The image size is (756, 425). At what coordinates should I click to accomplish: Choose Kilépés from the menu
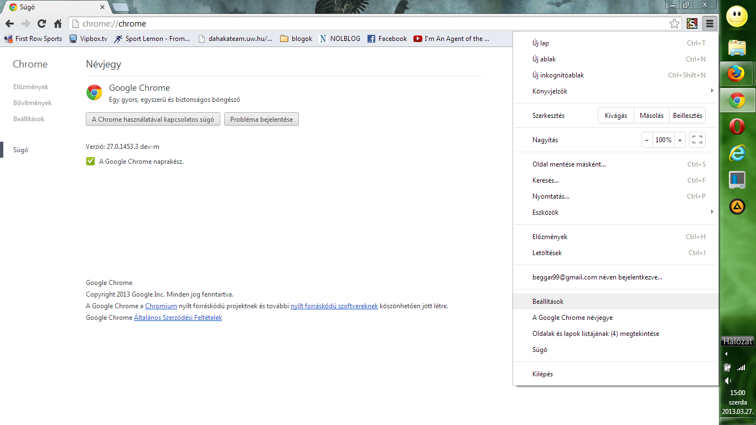click(615, 374)
